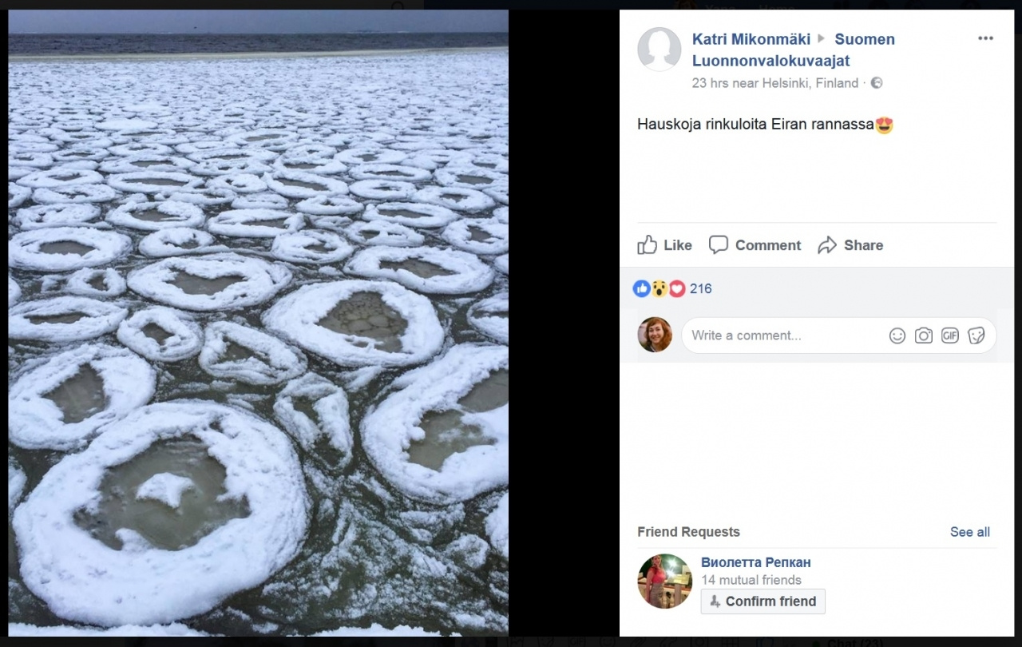Open the emoji picker in comment box
Image resolution: width=1022 pixels, height=647 pixels.
(x=897, y=335)
